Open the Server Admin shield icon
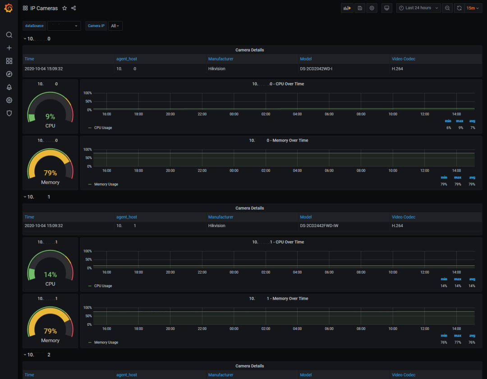 click(x=9, y=113)
